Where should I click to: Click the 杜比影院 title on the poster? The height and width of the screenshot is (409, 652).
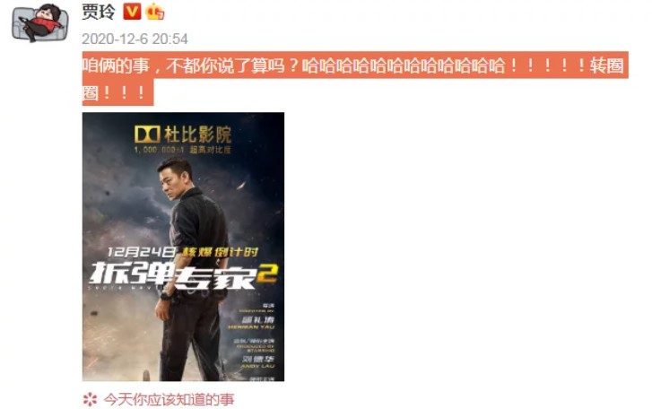197,135
